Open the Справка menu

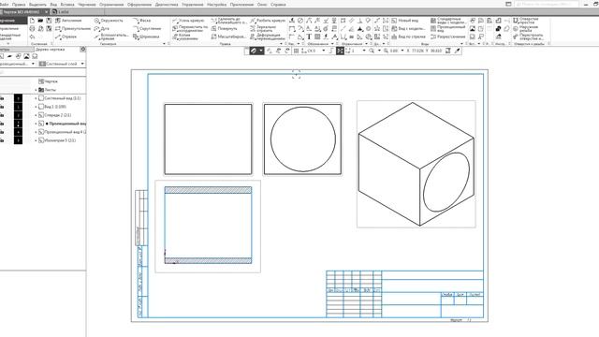pos(278,5)
